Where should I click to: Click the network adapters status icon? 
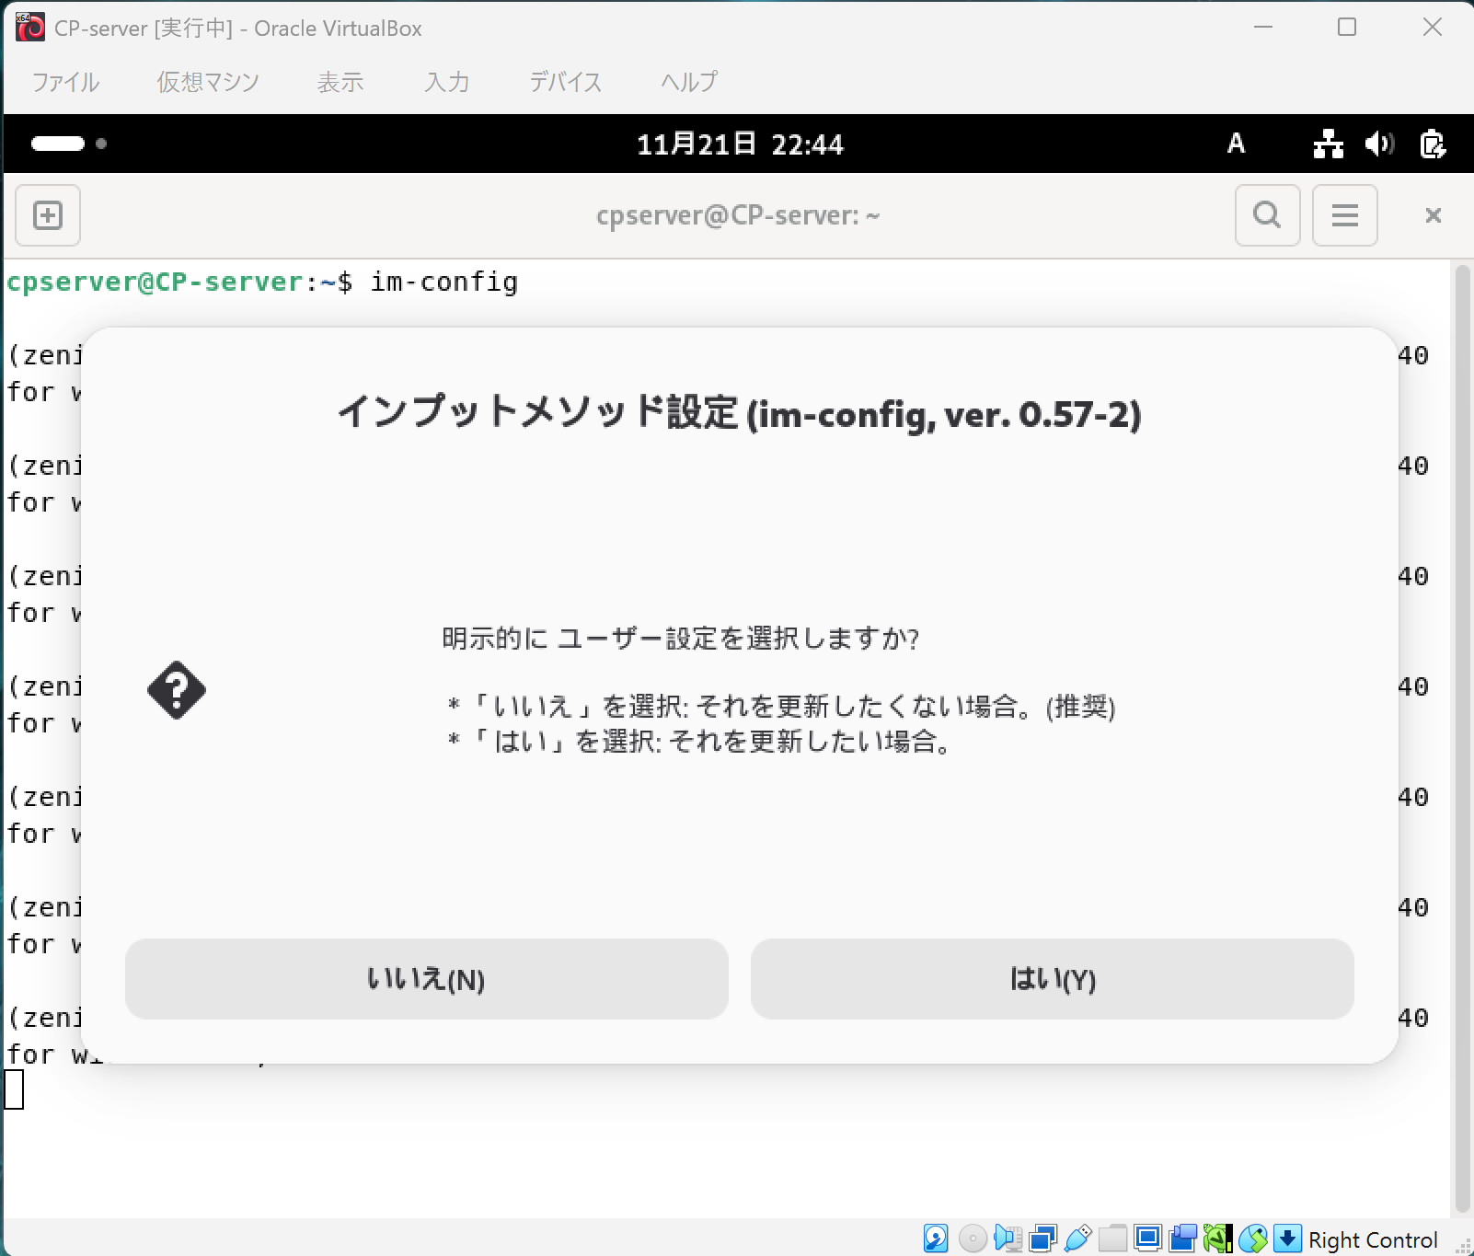[x=1043, y=1239]
